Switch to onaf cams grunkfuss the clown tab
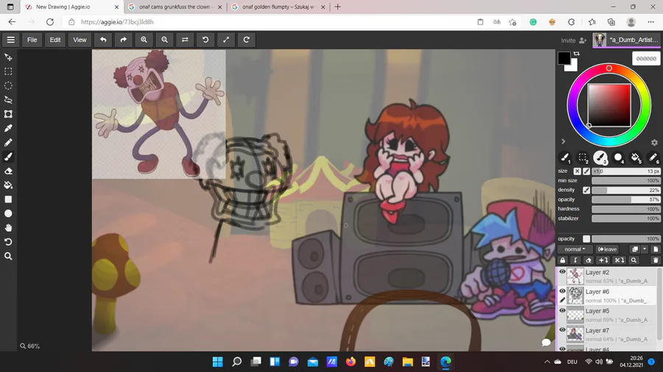This screenshot has height=372, width=663. [175, 7]
